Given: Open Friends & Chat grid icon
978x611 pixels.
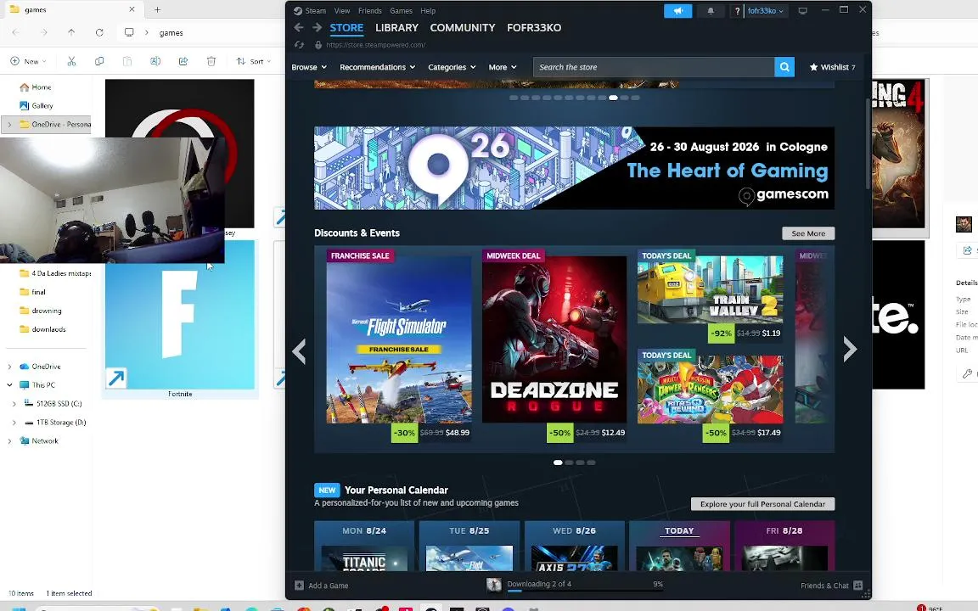Looking at the screenshot, I should coord(858,586).
